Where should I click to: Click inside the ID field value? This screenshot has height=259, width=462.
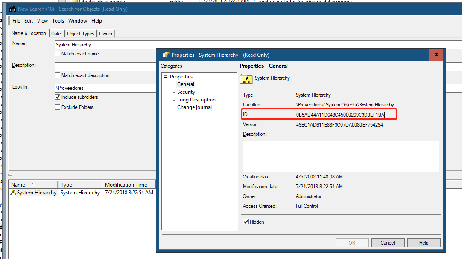340,115
